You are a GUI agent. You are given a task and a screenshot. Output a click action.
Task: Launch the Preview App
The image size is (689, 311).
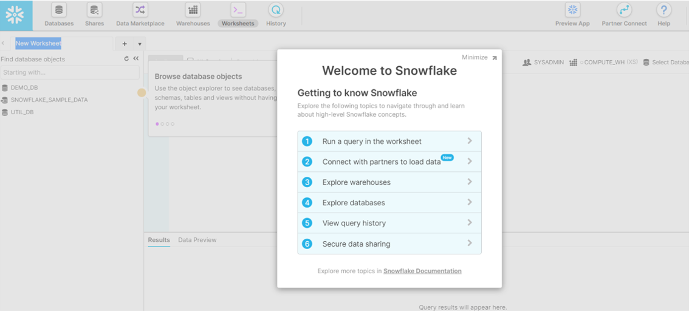click(x=572, y=15)
